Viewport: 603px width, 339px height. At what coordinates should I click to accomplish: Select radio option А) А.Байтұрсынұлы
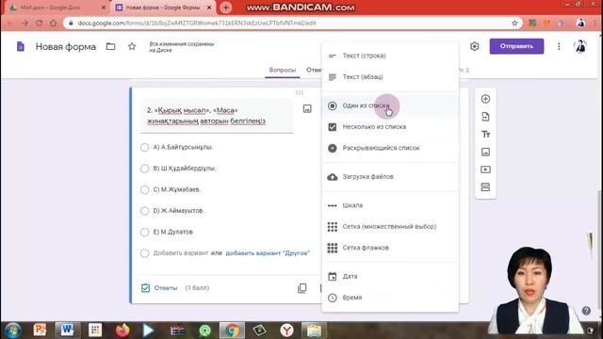coord(144,147)
